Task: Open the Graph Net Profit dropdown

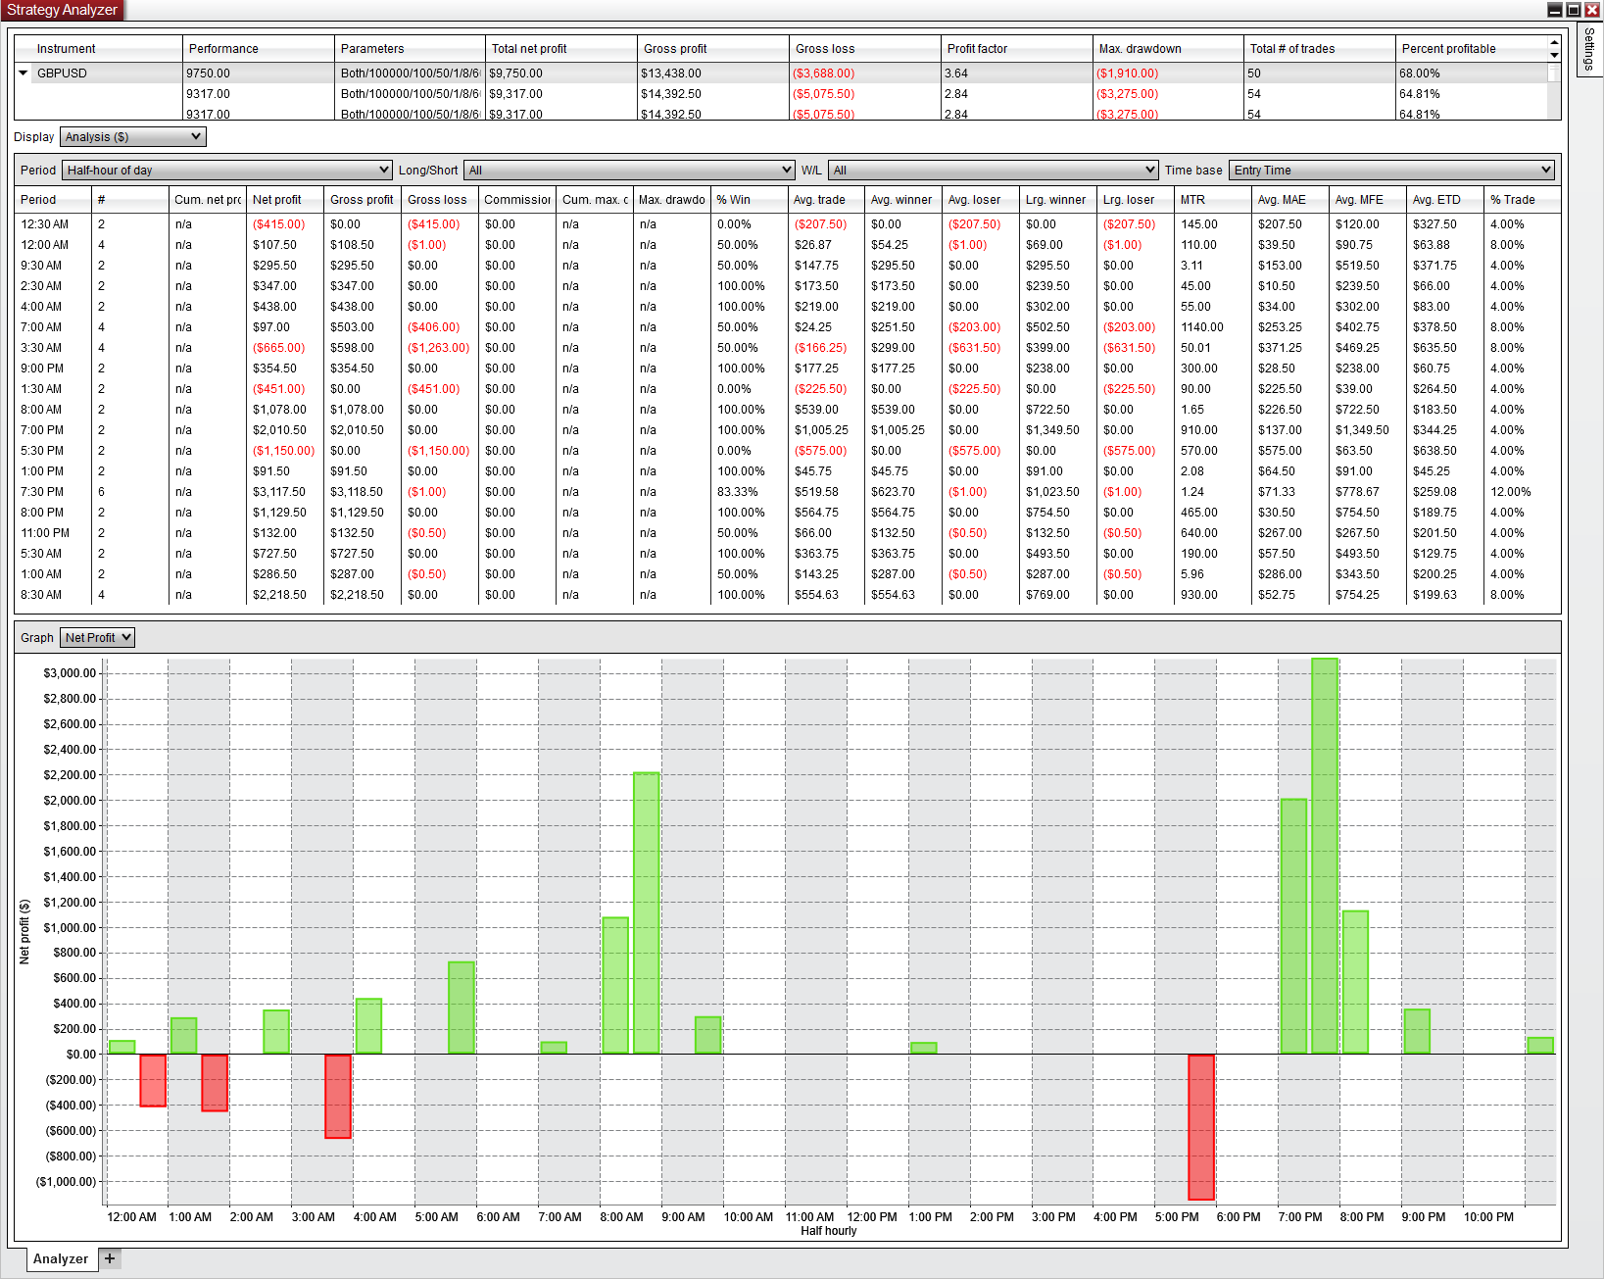Action: pos(97,638)
